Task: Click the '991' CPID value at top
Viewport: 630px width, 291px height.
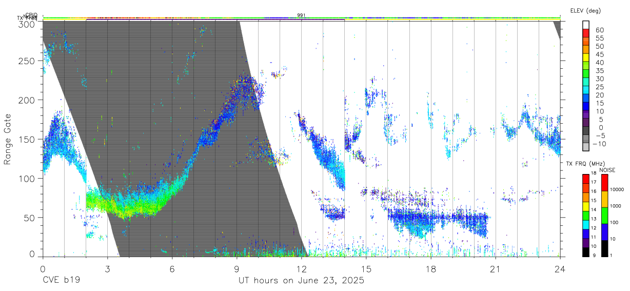Action: pos(301,15)
